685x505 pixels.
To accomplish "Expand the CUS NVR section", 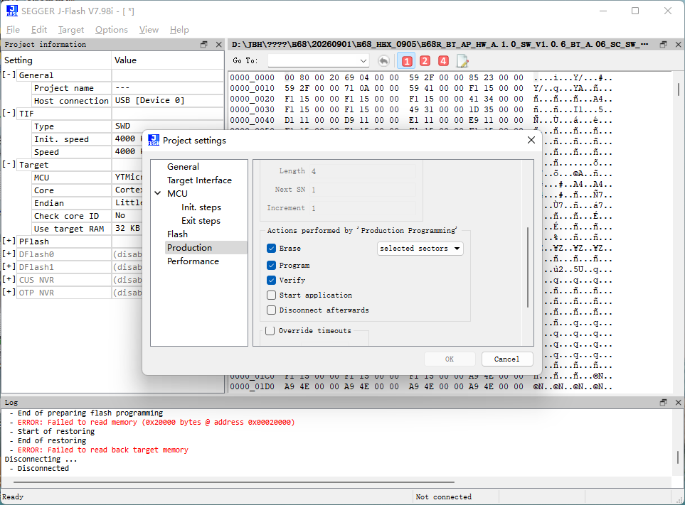I will [x=9, y=280].
